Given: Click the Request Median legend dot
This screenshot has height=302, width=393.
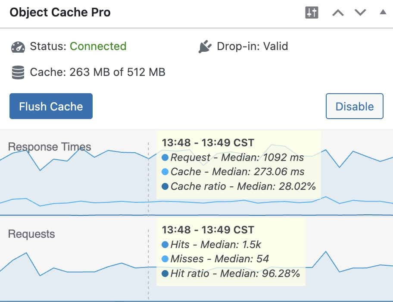Looking at the screenshot, I should (165, 157).
